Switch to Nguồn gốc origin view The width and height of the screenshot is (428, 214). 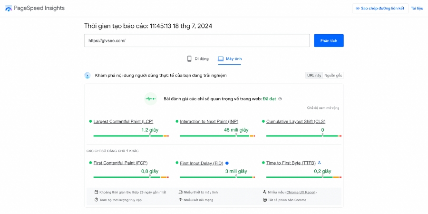coord(333,76)
